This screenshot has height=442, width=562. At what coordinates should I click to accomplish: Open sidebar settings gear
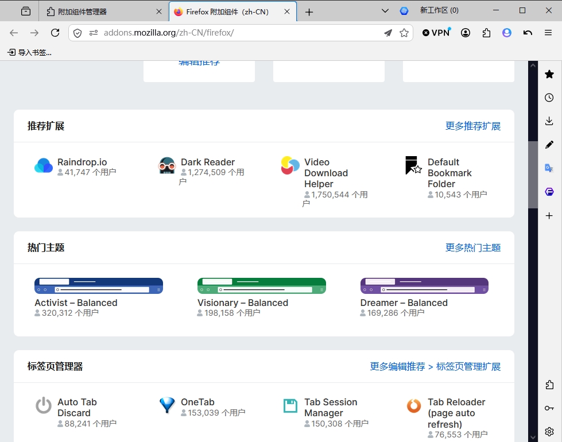click(x=549, y=431)
